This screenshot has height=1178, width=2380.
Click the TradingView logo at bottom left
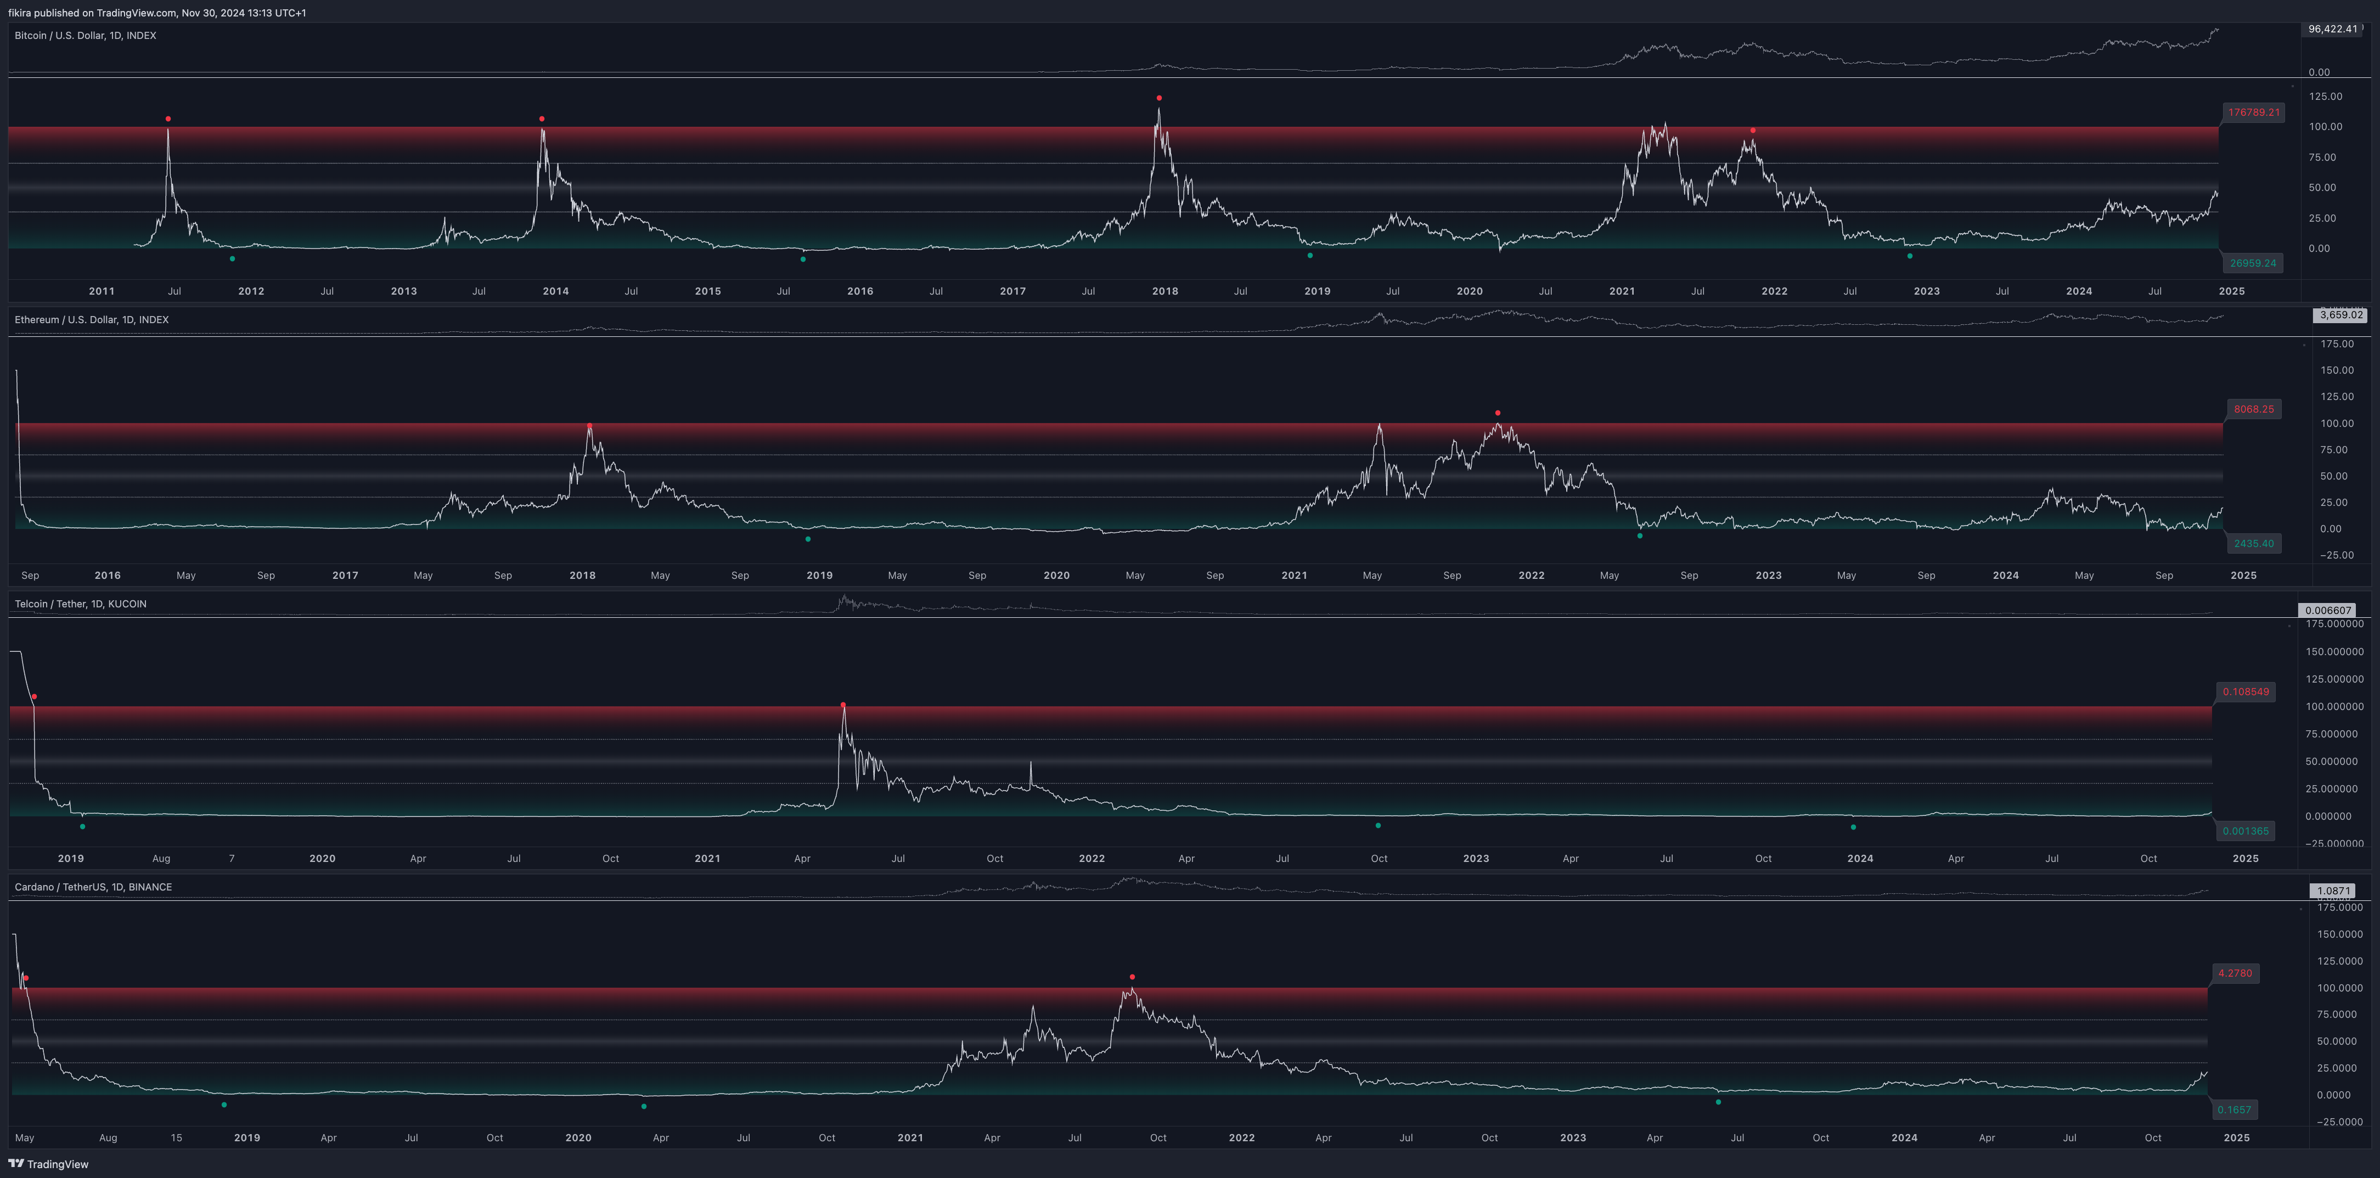pyautogui.click(x=48, y=1164)
